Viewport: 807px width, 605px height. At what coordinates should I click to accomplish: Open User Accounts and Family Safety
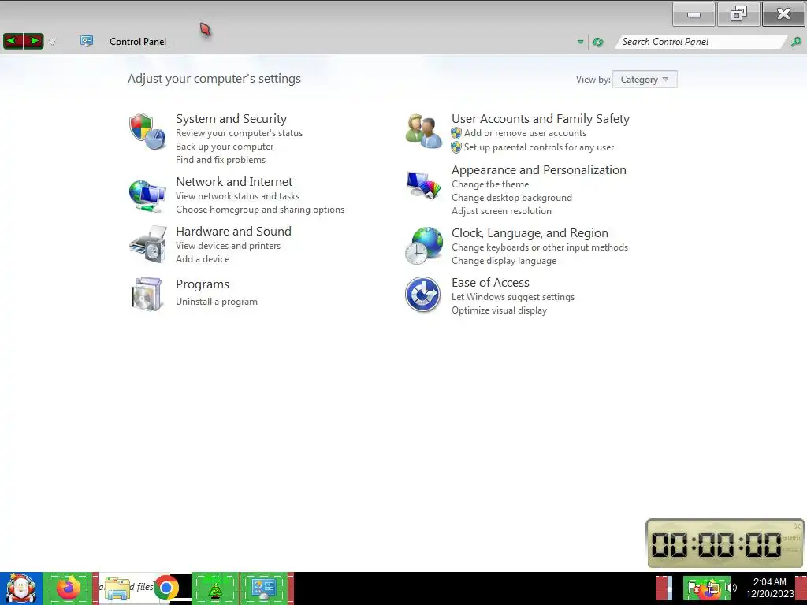click(x=541, y=119)
